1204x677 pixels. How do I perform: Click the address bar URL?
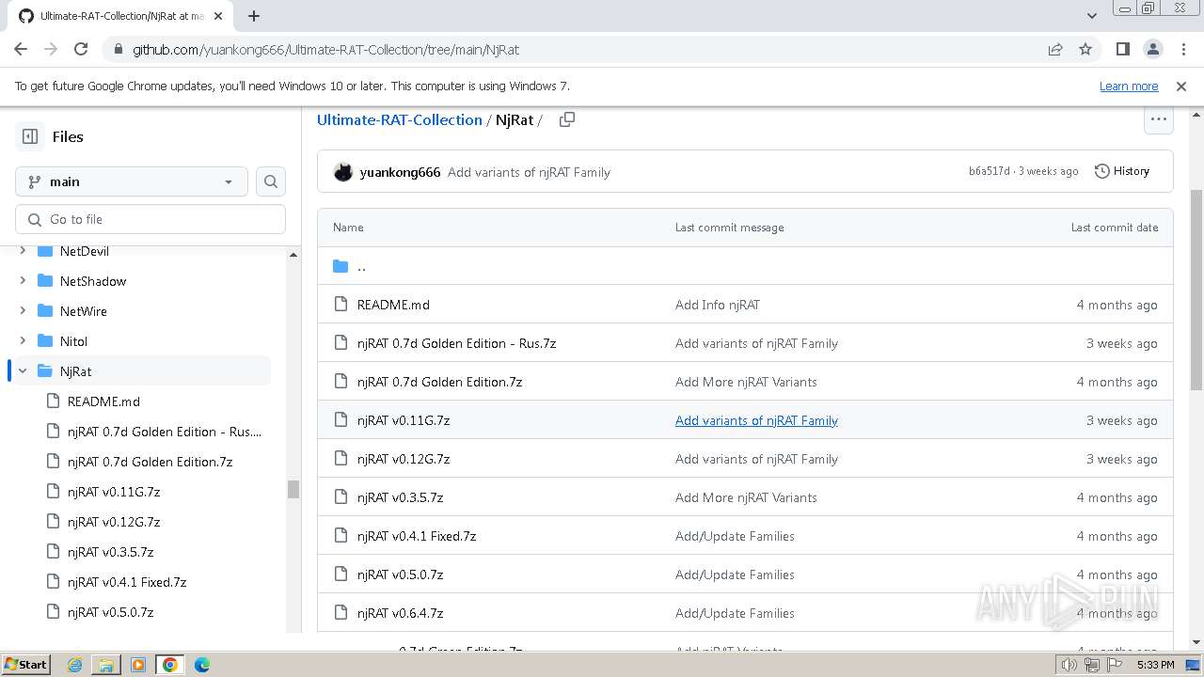[325, 49]
